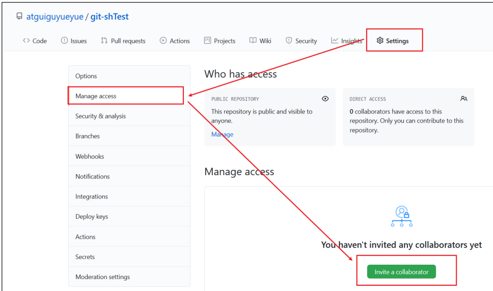This screenshot has width=493, height=291.
Task: Click the 'Who has access' heading
Action: pos(241,74)
